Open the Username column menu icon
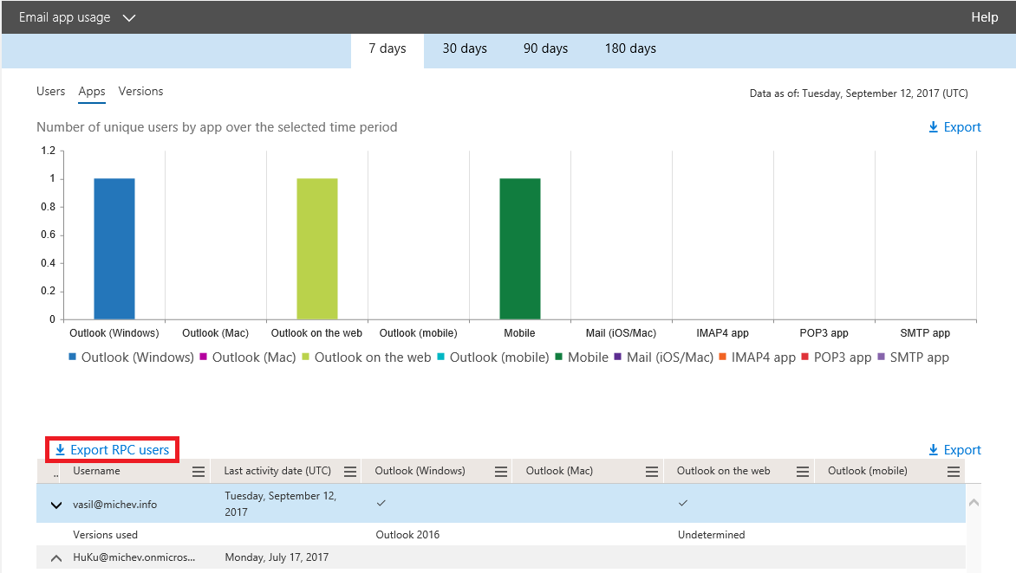The width and height of the screenshot is (1016, 573). coord(199,472)
